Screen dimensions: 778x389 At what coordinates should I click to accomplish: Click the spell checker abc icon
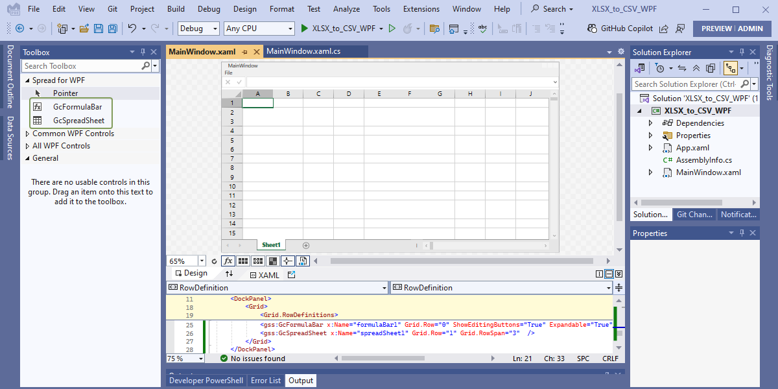click(483, 29)
